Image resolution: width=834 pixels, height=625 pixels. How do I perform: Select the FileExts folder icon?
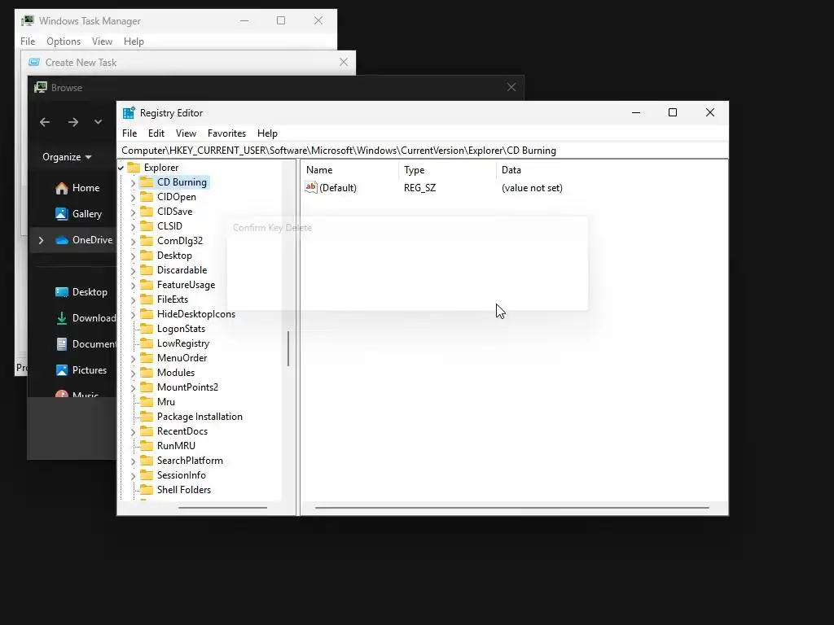147,299
